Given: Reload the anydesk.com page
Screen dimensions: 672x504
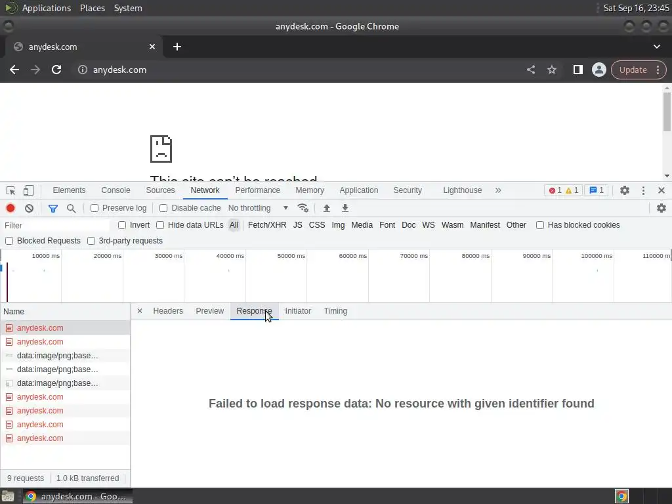Looking at the screenshot, I should 56,70.
